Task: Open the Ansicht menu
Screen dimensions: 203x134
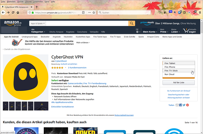Action: point(20,2)
